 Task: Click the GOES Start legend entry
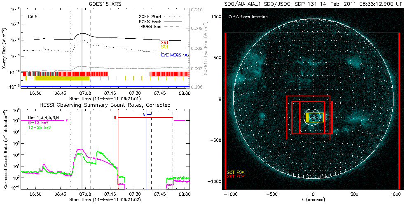[x=151, y=17]
